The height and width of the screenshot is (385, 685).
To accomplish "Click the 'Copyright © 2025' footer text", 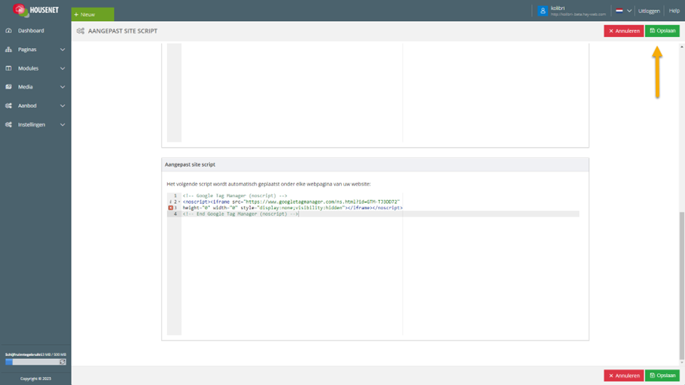I will (x=36, y=378).
